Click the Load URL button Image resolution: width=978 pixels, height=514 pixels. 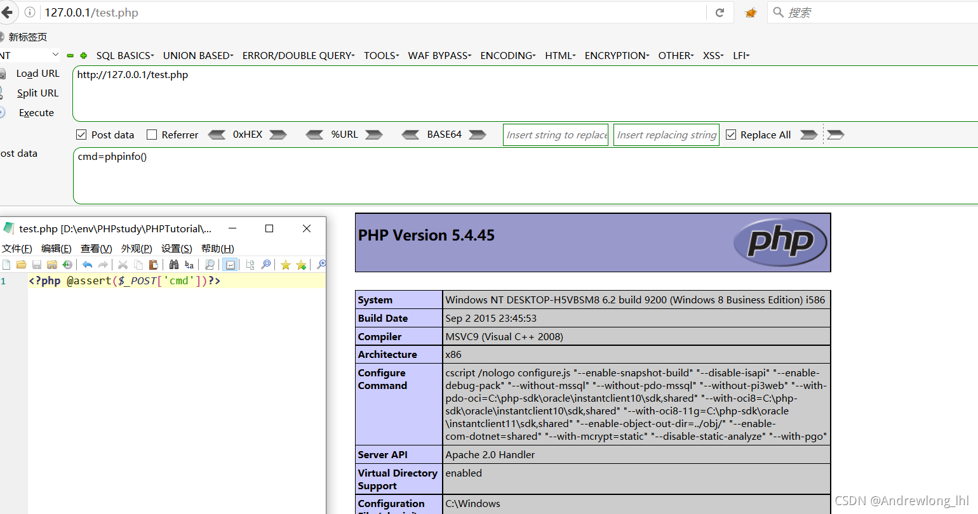37,74
